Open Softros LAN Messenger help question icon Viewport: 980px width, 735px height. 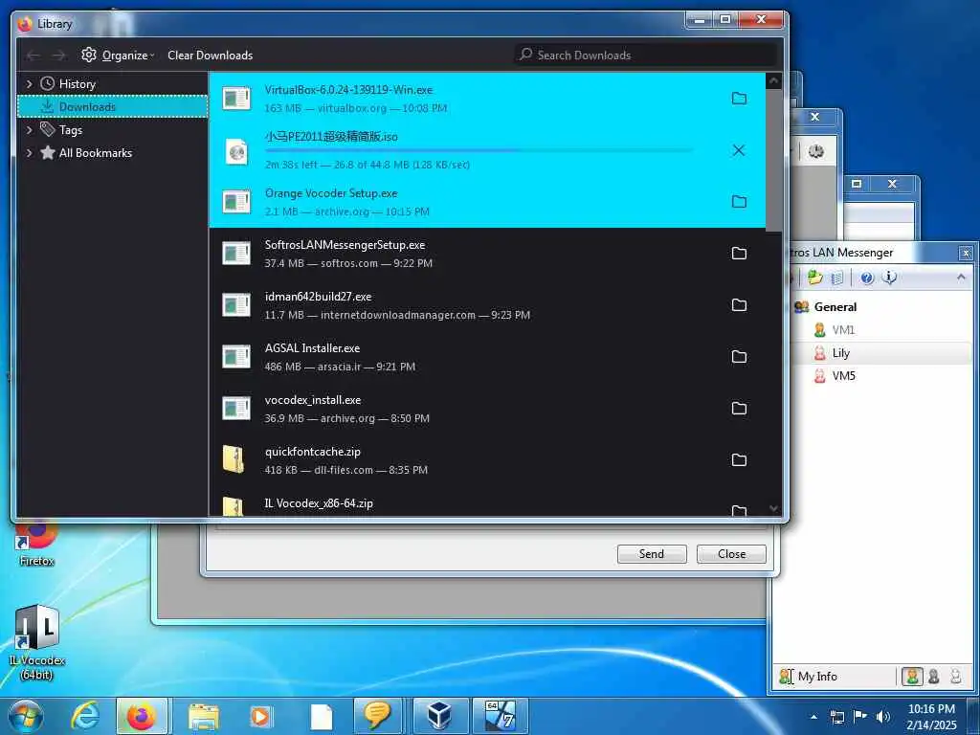click(867, 278)
